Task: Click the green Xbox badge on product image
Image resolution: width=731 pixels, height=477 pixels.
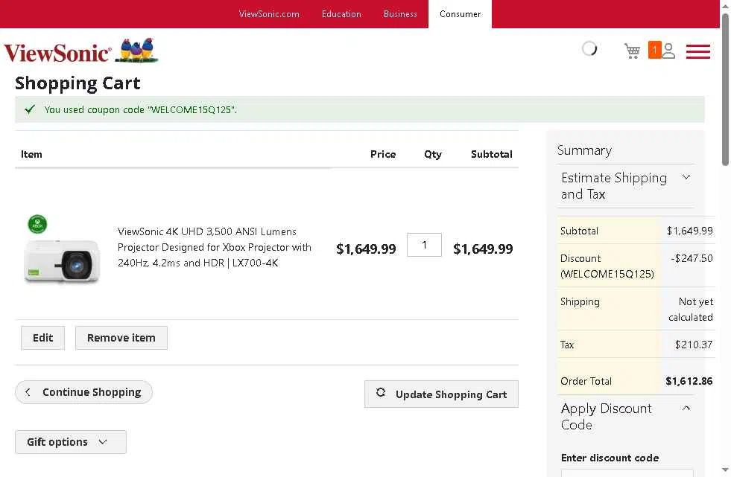Action: [x=37, y=224]
